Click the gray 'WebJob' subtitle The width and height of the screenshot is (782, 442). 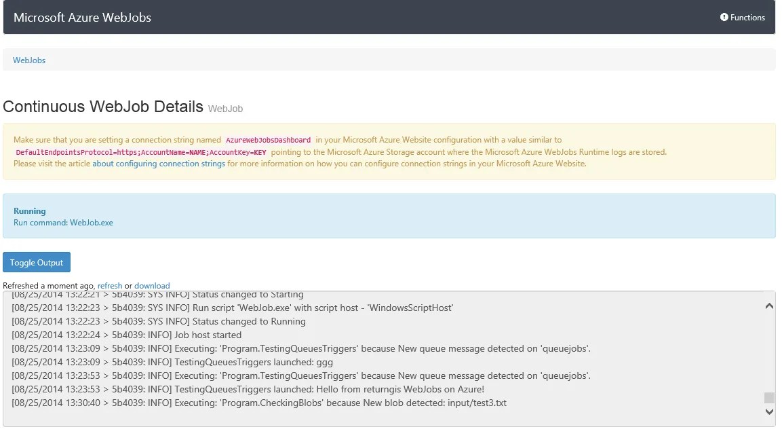[225, 109]
